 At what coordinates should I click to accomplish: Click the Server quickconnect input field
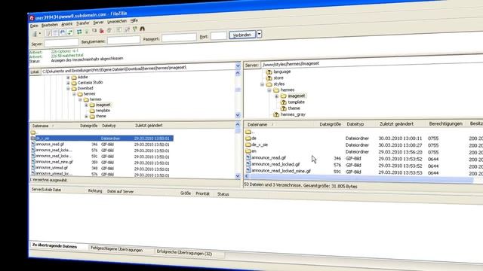62,42
